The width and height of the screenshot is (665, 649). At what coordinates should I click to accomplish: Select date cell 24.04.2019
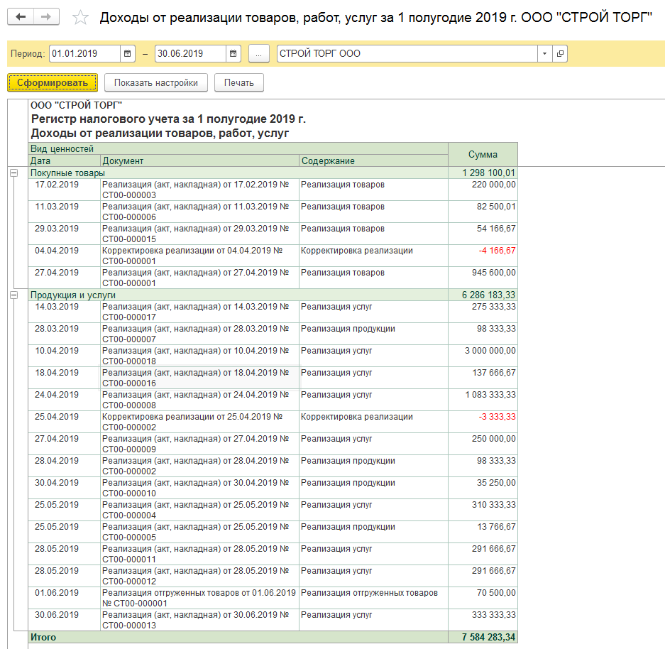tap(65, 400)
